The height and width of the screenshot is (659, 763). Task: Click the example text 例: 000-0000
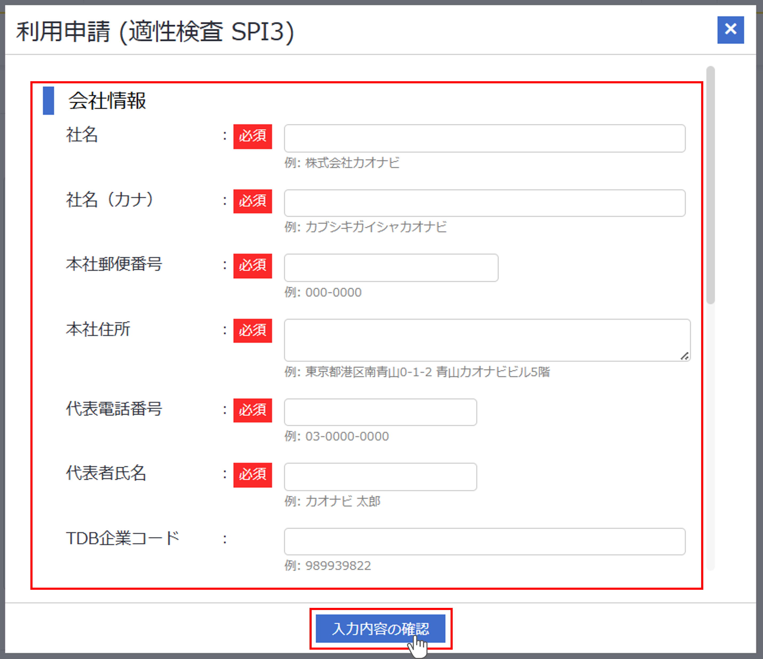point(323,292)
